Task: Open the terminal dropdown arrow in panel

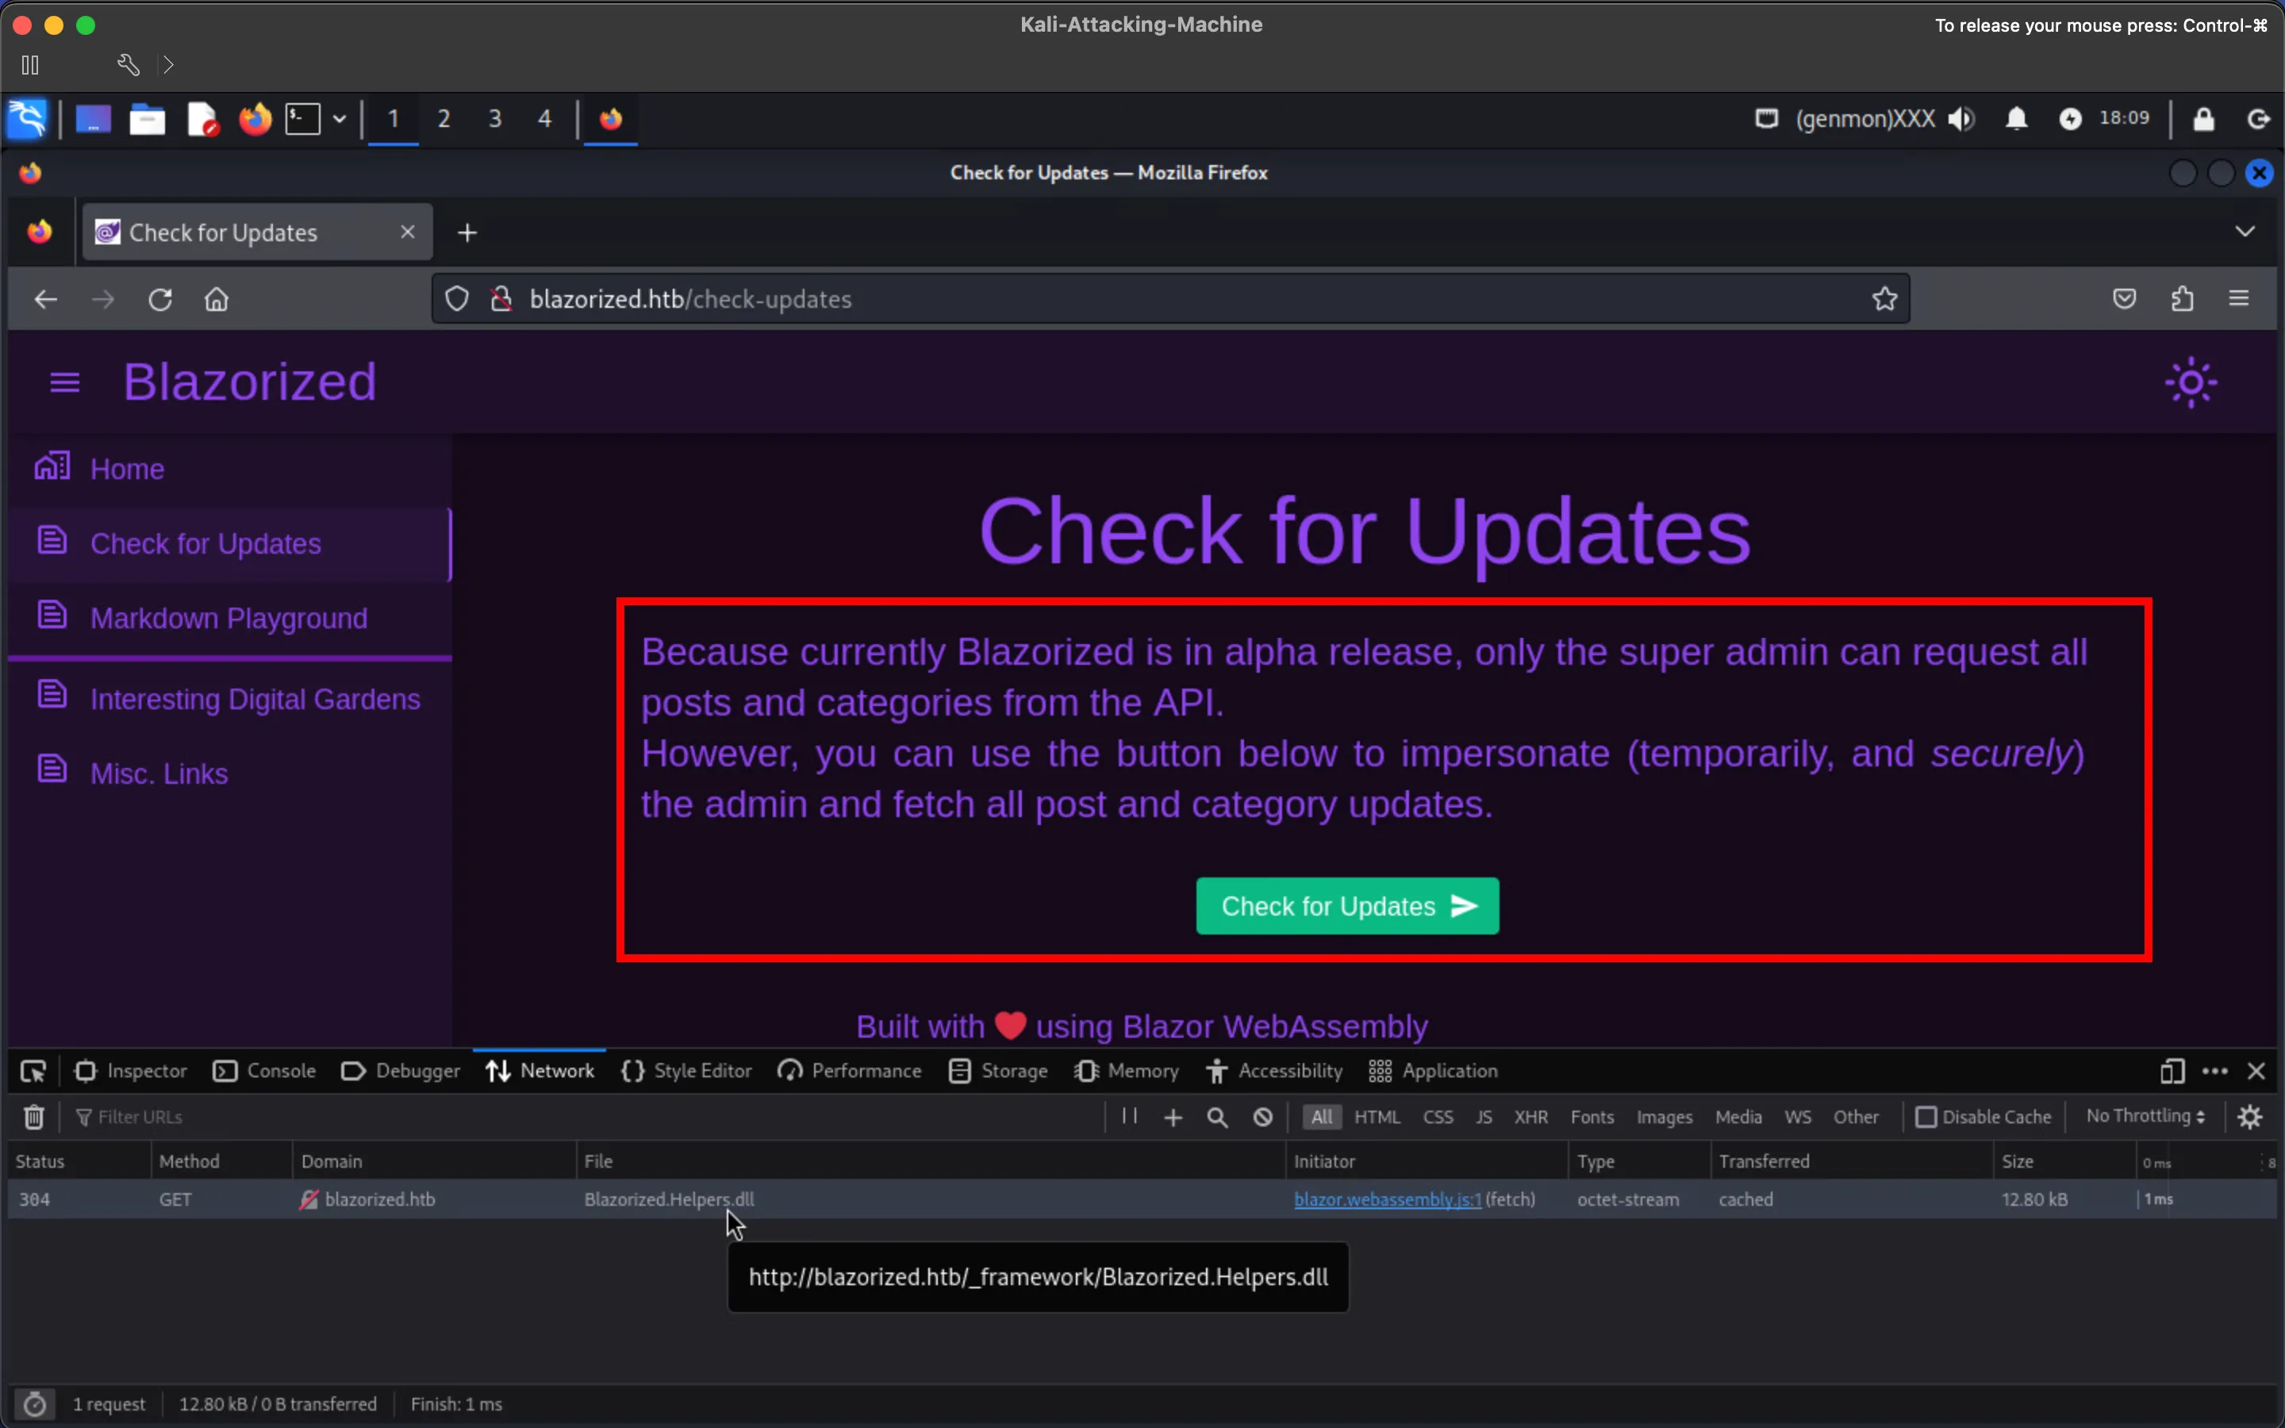Action: (x=339, y=119)
